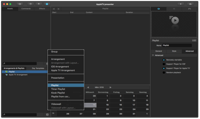Click the gear-shaped settings toolbar button
The width and height of the screenshot is (200, 119).
[30, 4]
